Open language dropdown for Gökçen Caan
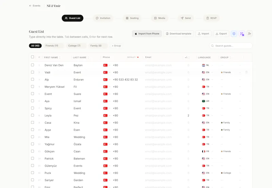 click(x=212, y=151)
